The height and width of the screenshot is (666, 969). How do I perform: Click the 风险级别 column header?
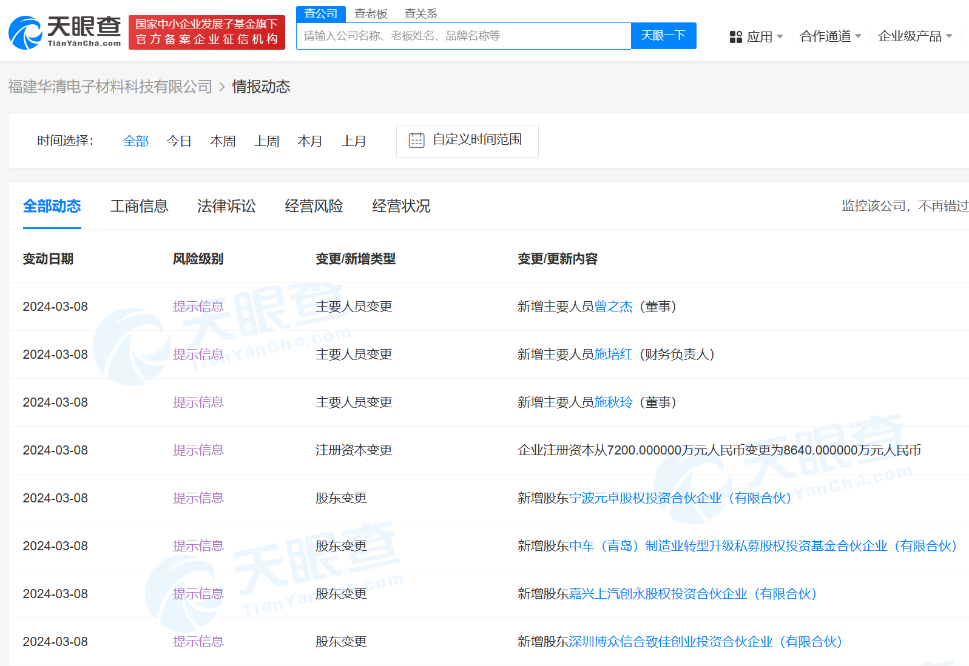pos(198,259)
